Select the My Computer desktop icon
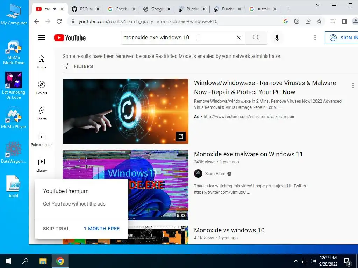Screen dimensions: 358x268 tap(14, 15)
